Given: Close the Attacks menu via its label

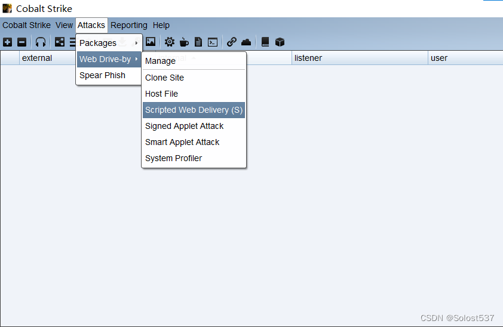Looking at the screenshot, I should [91, 25].
